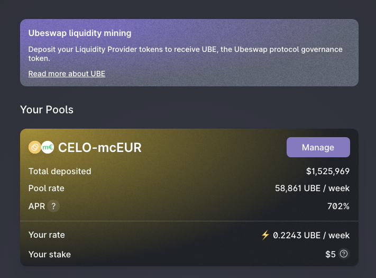The width and height of the screenshot is (376, 278).
Task: Click the Pool rate label
Action: point(47,188)
